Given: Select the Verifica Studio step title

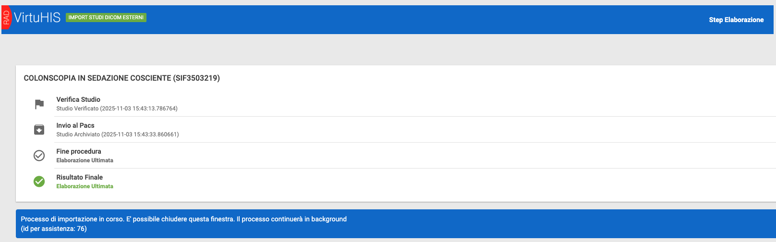Looking at the screenshot, I should [x=78, y=99].
